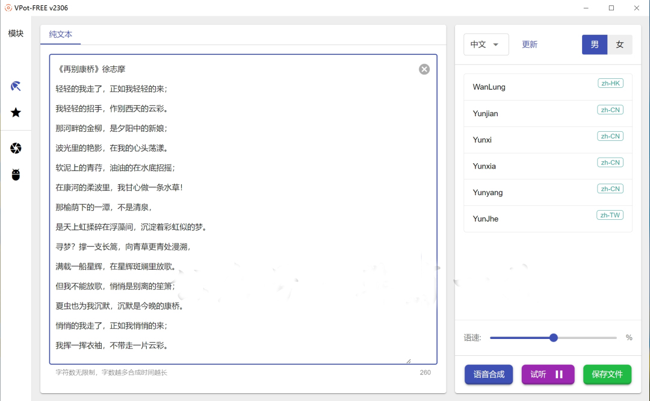Image resolution: width=650 pixels, height=401 pixels.
Task: Select female voice 女 toggle
Action: click(x=620, y=45)
